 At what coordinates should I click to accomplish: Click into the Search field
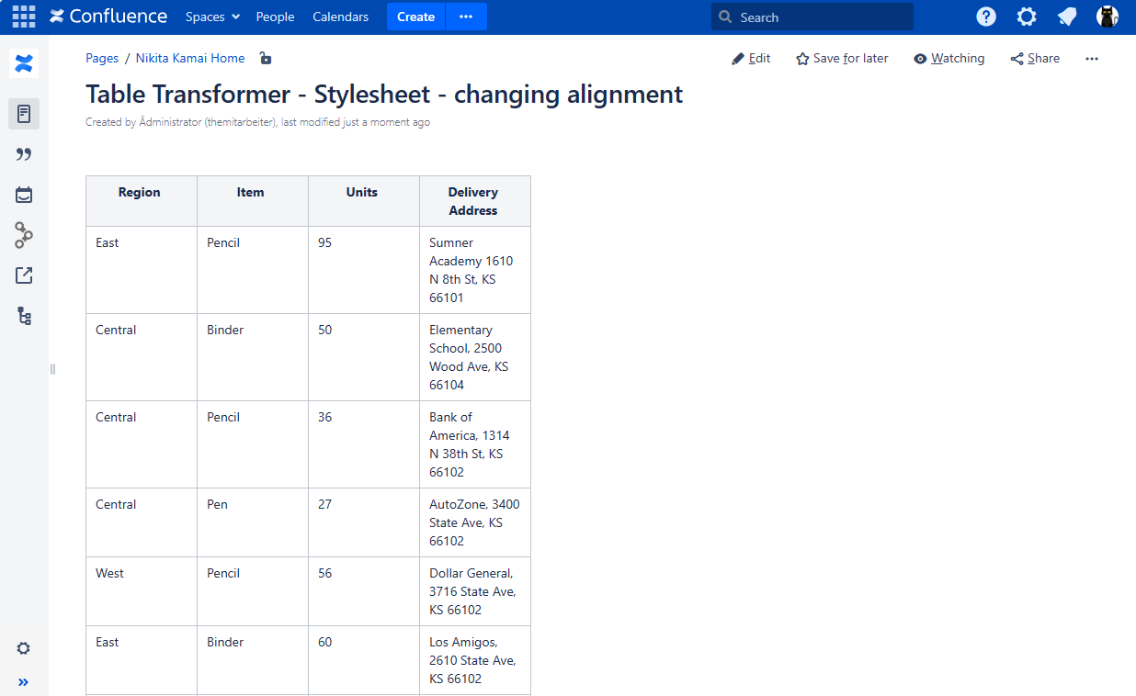point(812,17)
